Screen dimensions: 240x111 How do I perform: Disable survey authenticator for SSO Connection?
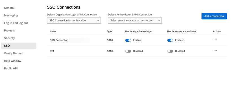pyautogui.click(x=170, y=40)
